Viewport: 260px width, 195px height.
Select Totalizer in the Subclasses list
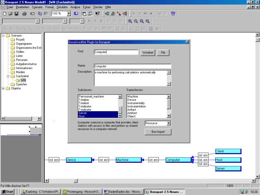[84, 100]
